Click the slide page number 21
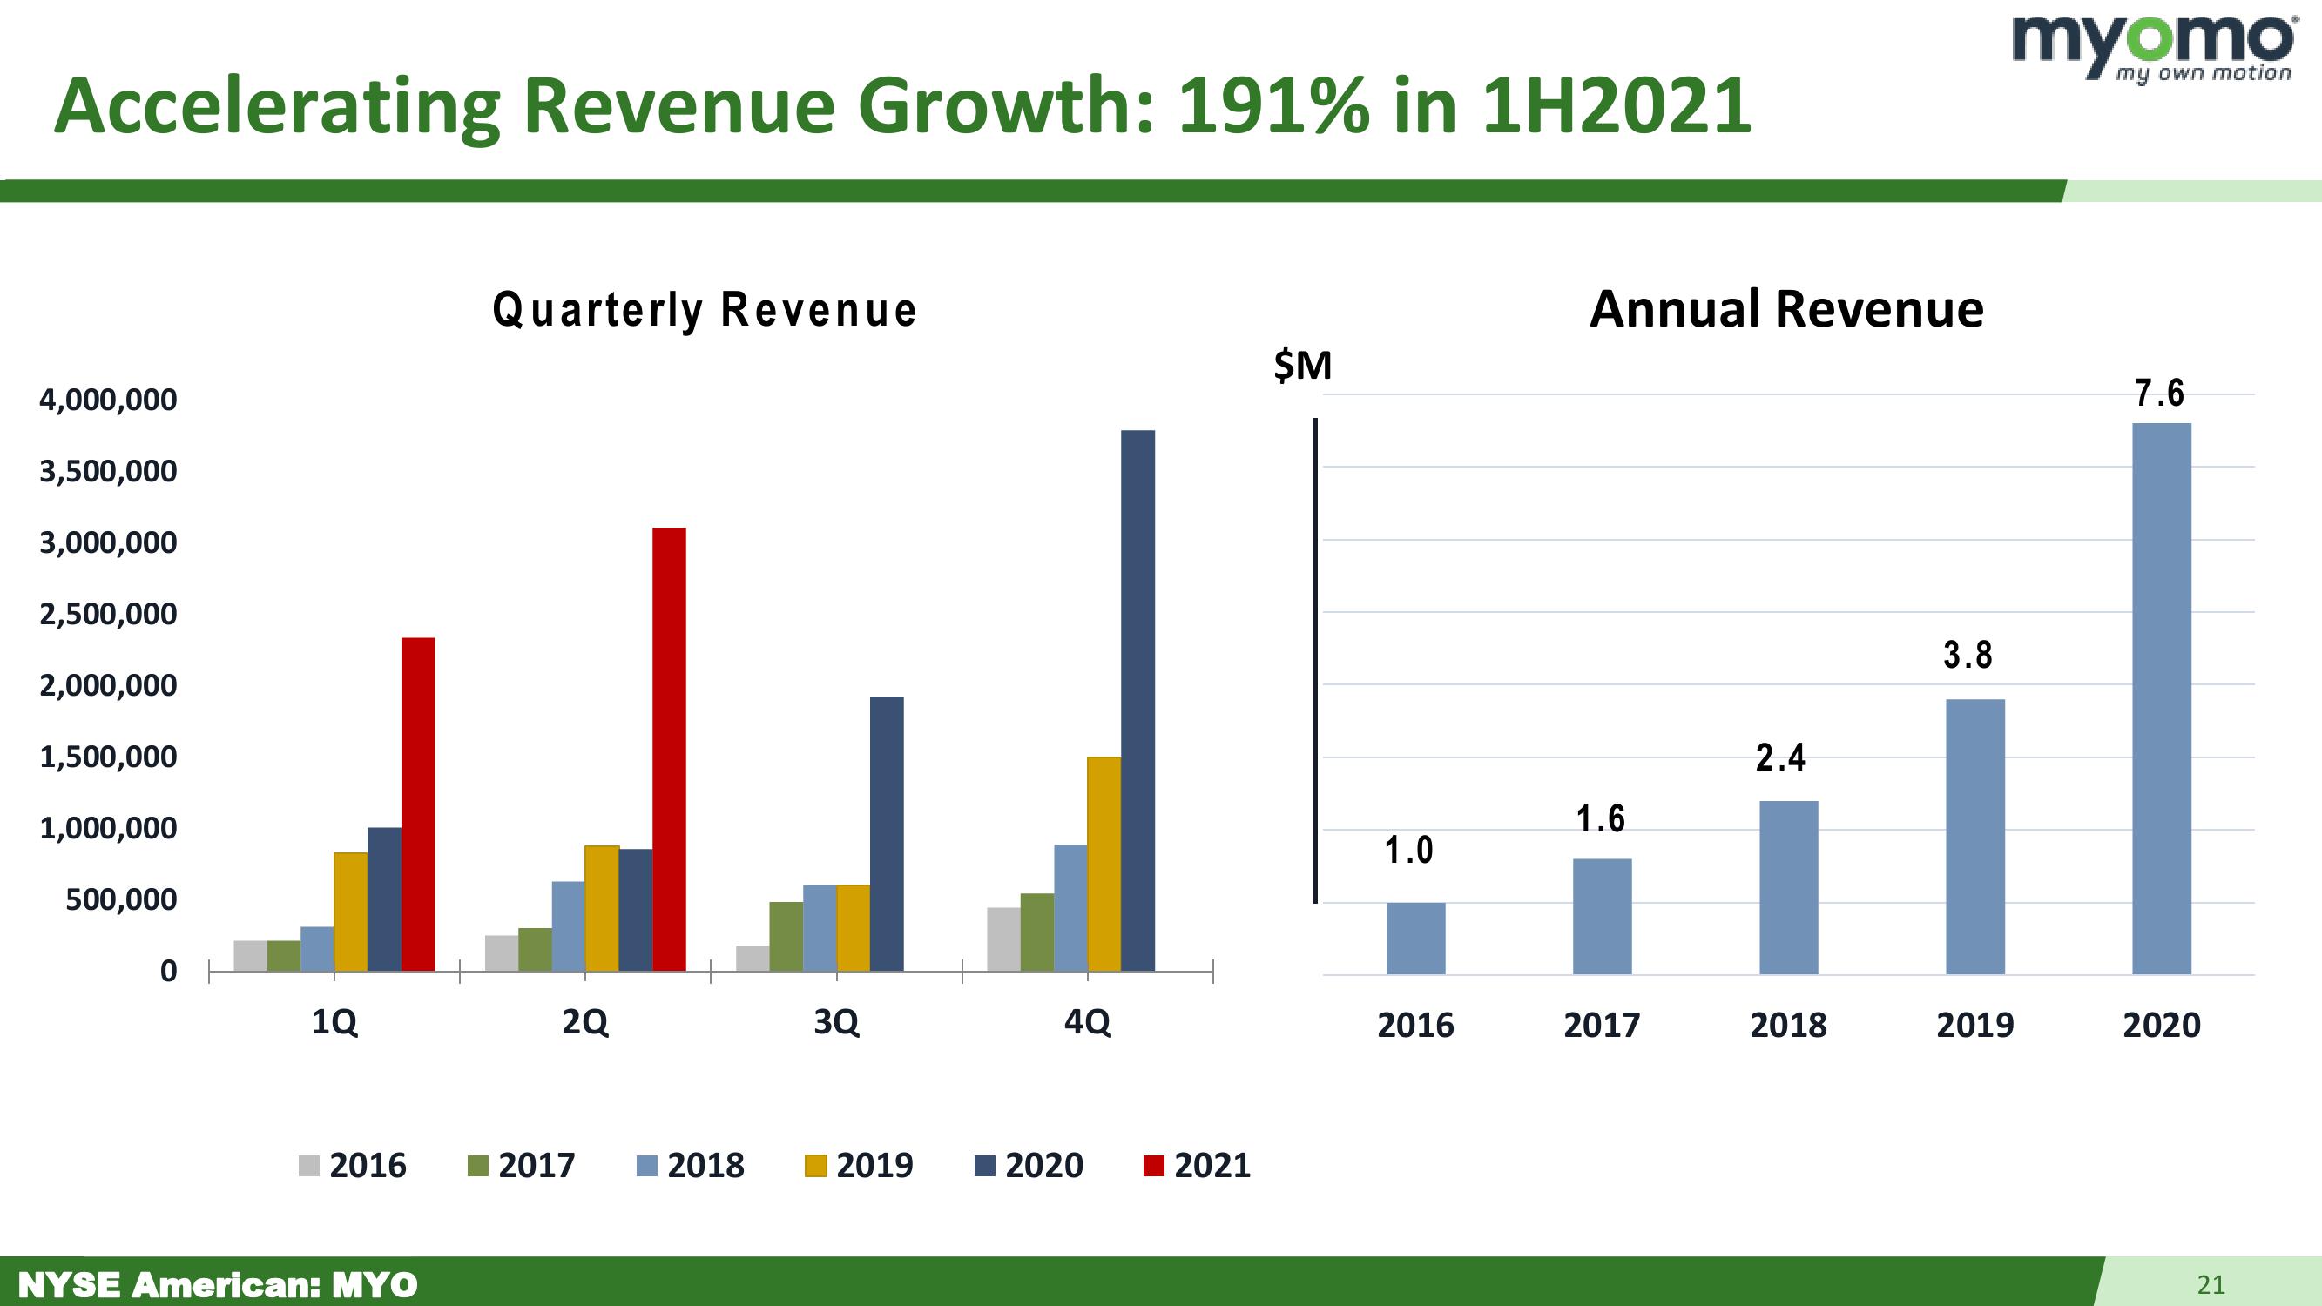Viewport: 2322px width, 1306px height. 2211,1284
